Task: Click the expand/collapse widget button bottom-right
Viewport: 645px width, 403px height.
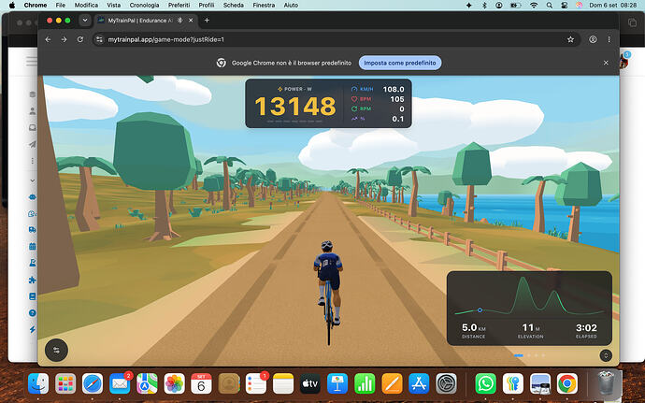Action: pyautogui.click(x=606, y=355)
